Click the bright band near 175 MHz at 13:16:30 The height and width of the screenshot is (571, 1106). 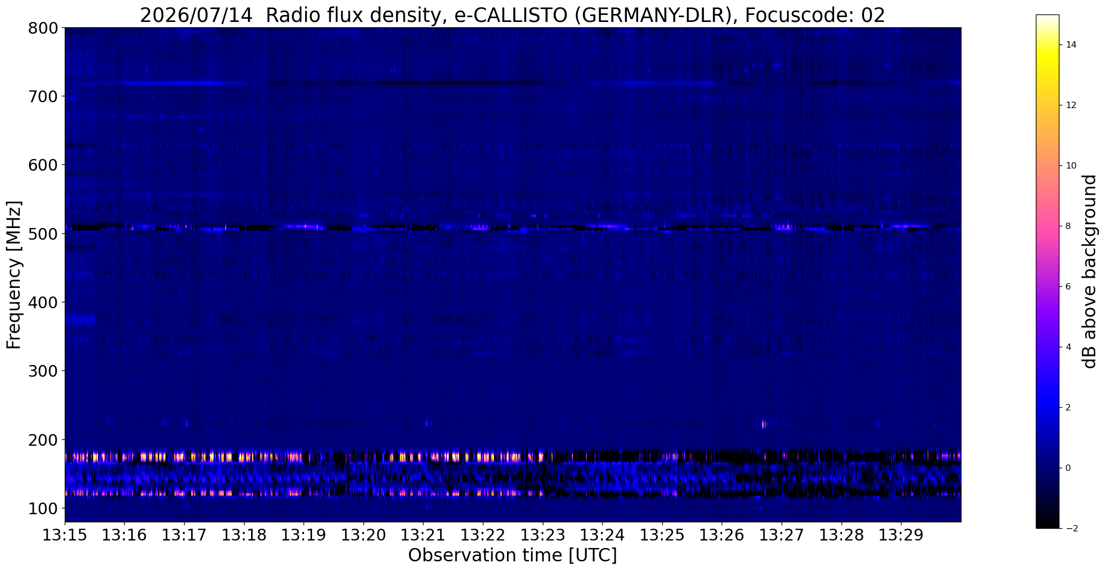point(154,458)
